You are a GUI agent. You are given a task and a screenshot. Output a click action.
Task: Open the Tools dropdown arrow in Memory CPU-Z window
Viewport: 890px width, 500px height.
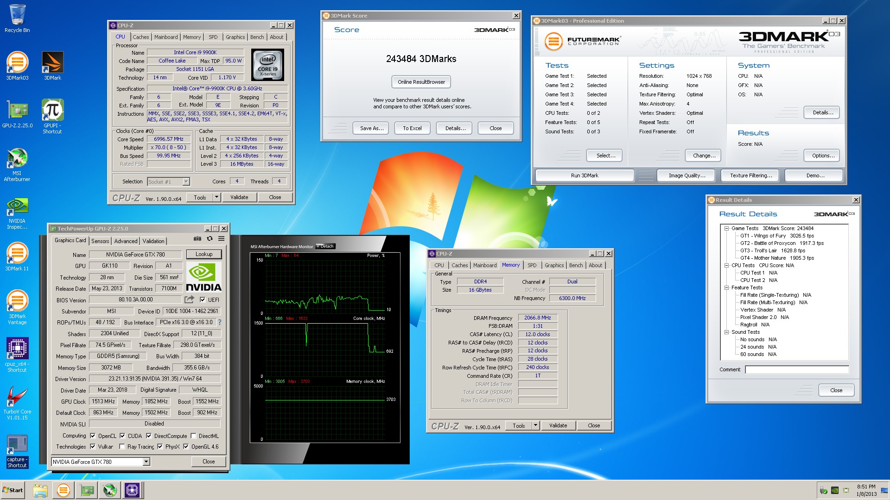click(535, 425)
